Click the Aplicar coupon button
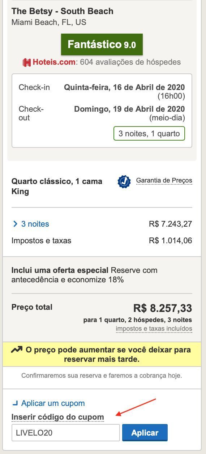The height and width of the screenshot is (454, 206). pyautogui.click(x=145, y=433)
